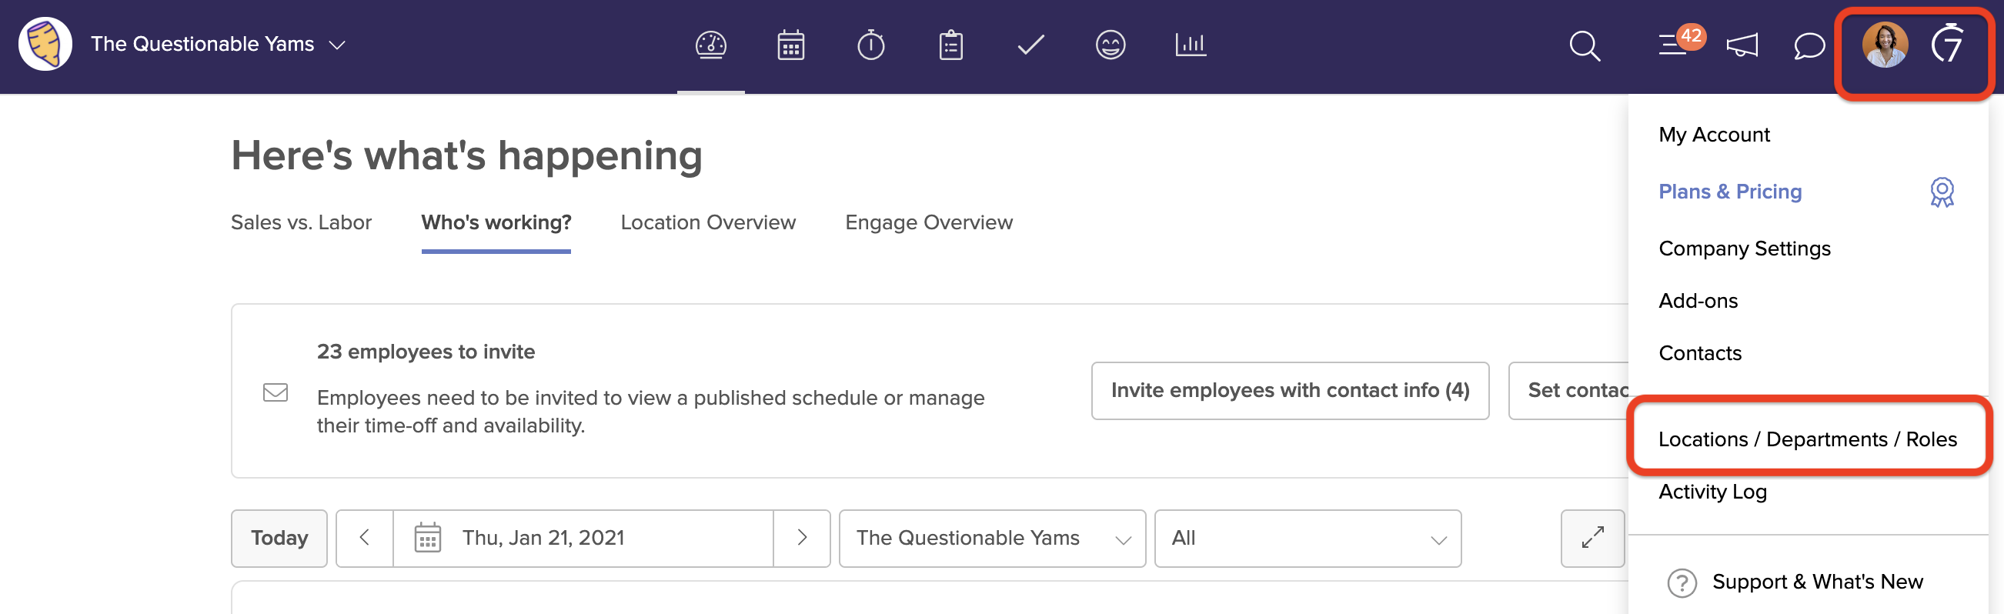
Task: Click the question mark support icon
Action: point(1681,582)
